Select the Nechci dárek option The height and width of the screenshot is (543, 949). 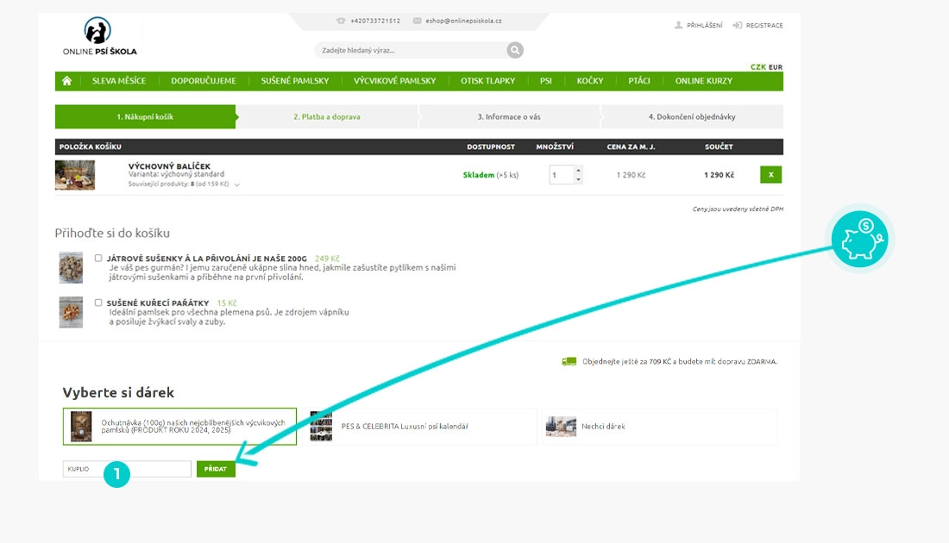coord(660,427)
